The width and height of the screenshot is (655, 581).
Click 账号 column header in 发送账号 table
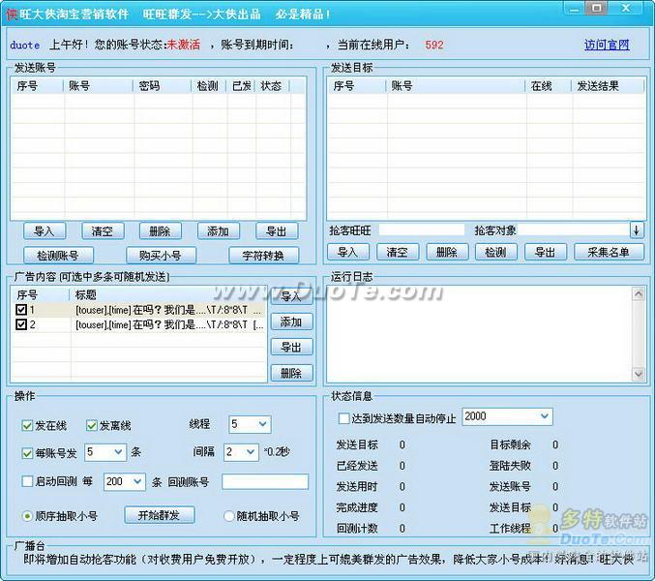click(x=98, y=86)
